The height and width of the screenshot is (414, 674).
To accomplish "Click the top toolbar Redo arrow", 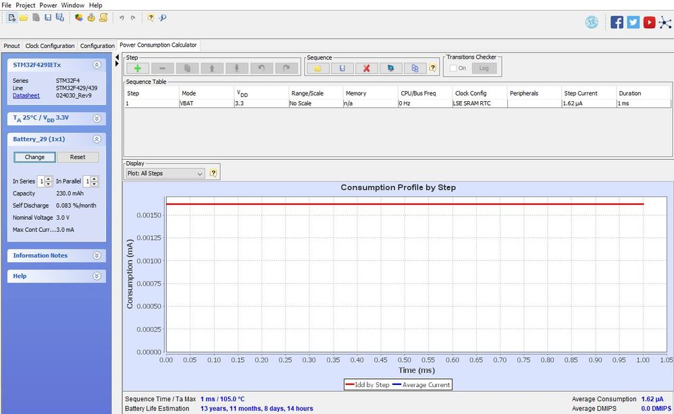I will [x=133, y=18].
